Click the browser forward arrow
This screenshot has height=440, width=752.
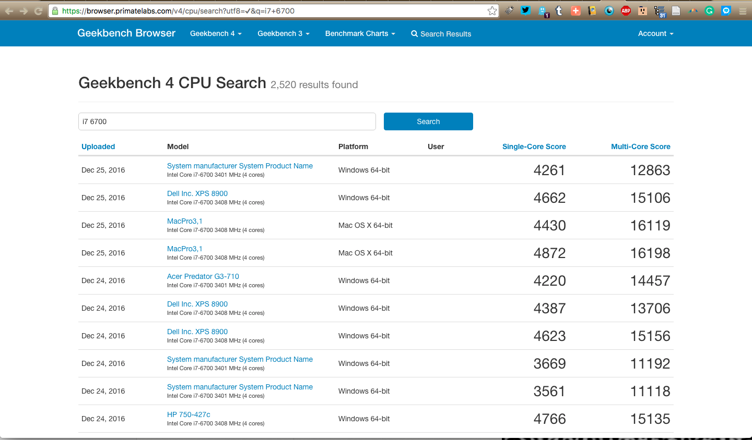(x=23, y=11)
